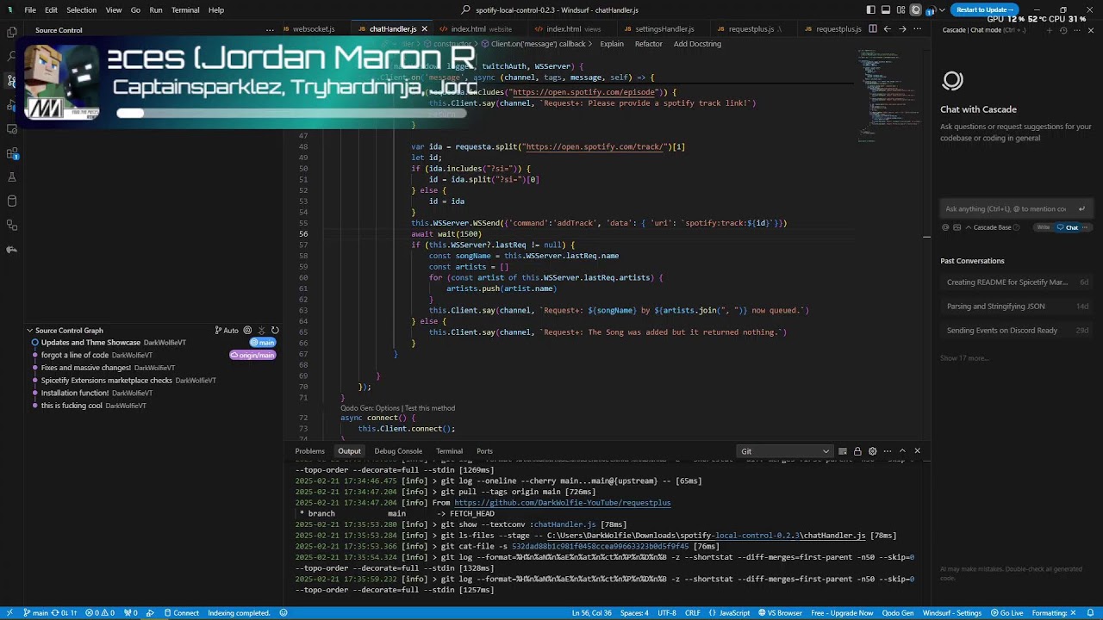Click Restart to Update button

tap(984, 9)
